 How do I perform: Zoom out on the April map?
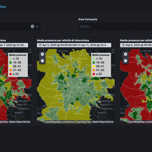tap(42, 61)
